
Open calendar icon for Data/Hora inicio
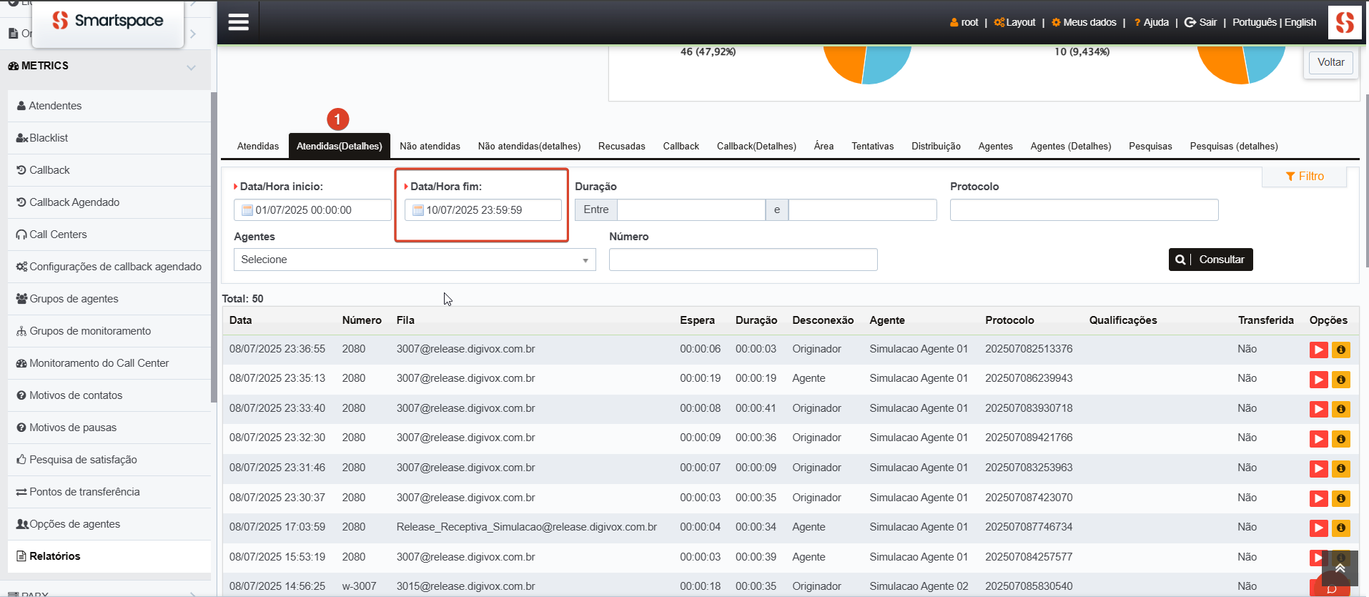click(247, 210)
